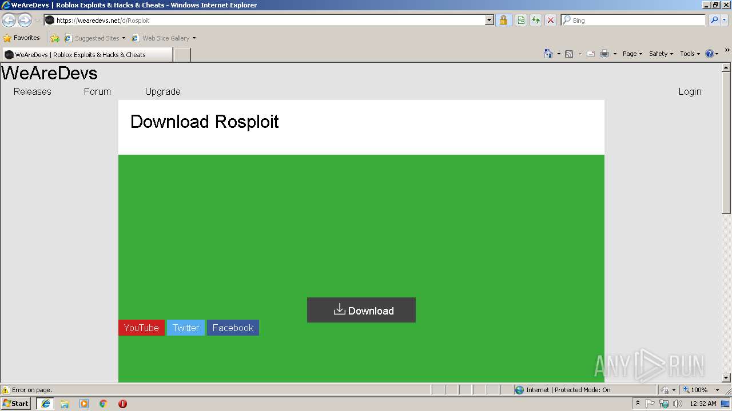Click the search magnifier button

[714, 20]
